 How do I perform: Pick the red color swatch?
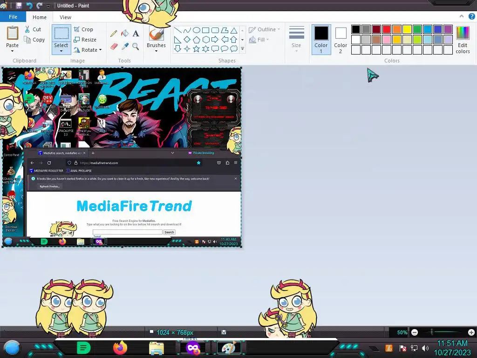(x=387, y=29)
